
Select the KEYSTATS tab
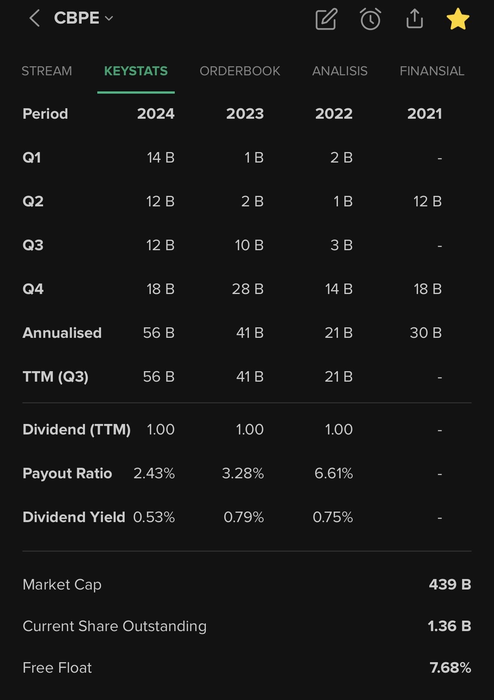point(136,71)
